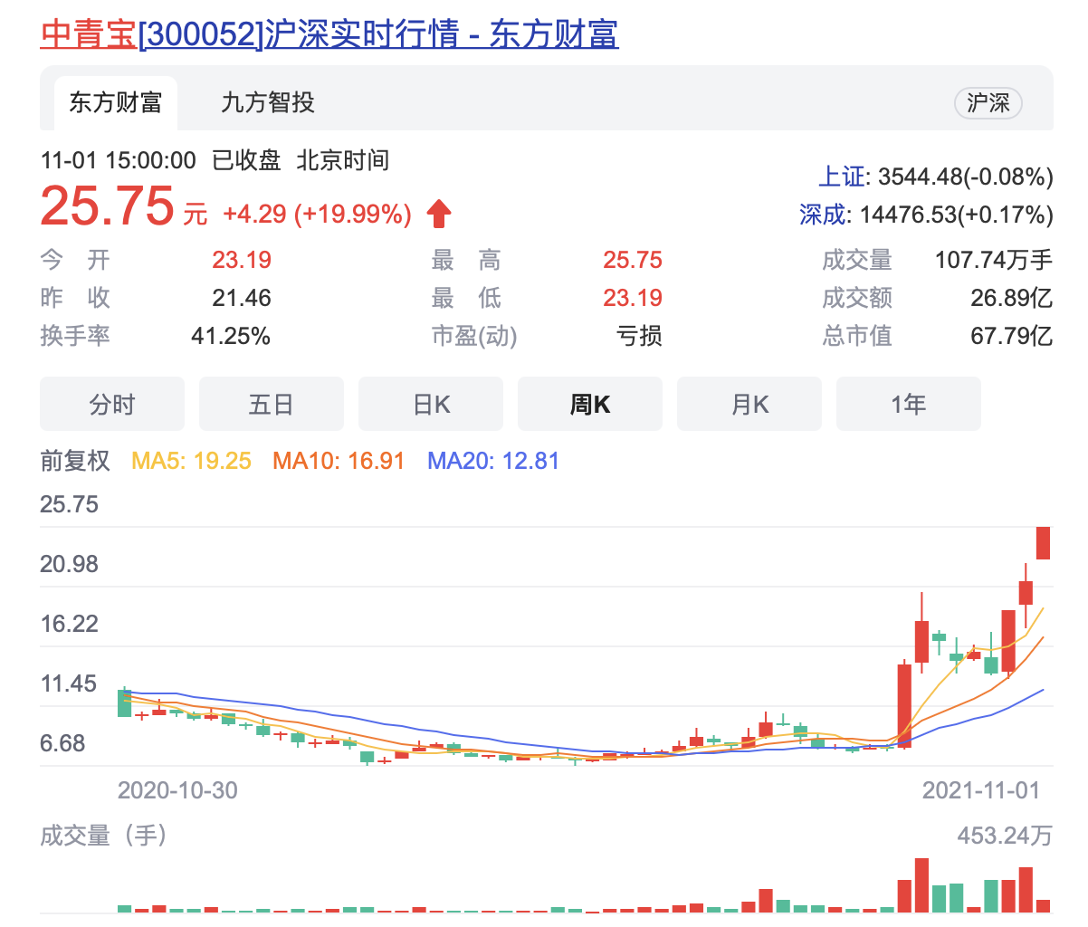Viewport: 1088px width, 927px height.
Task: Click the 25.75 current price figure
Action: pyautogui.click(x=107, y=206)
